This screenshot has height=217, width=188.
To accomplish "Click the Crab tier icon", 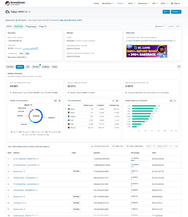I will (x=69, y=124).
